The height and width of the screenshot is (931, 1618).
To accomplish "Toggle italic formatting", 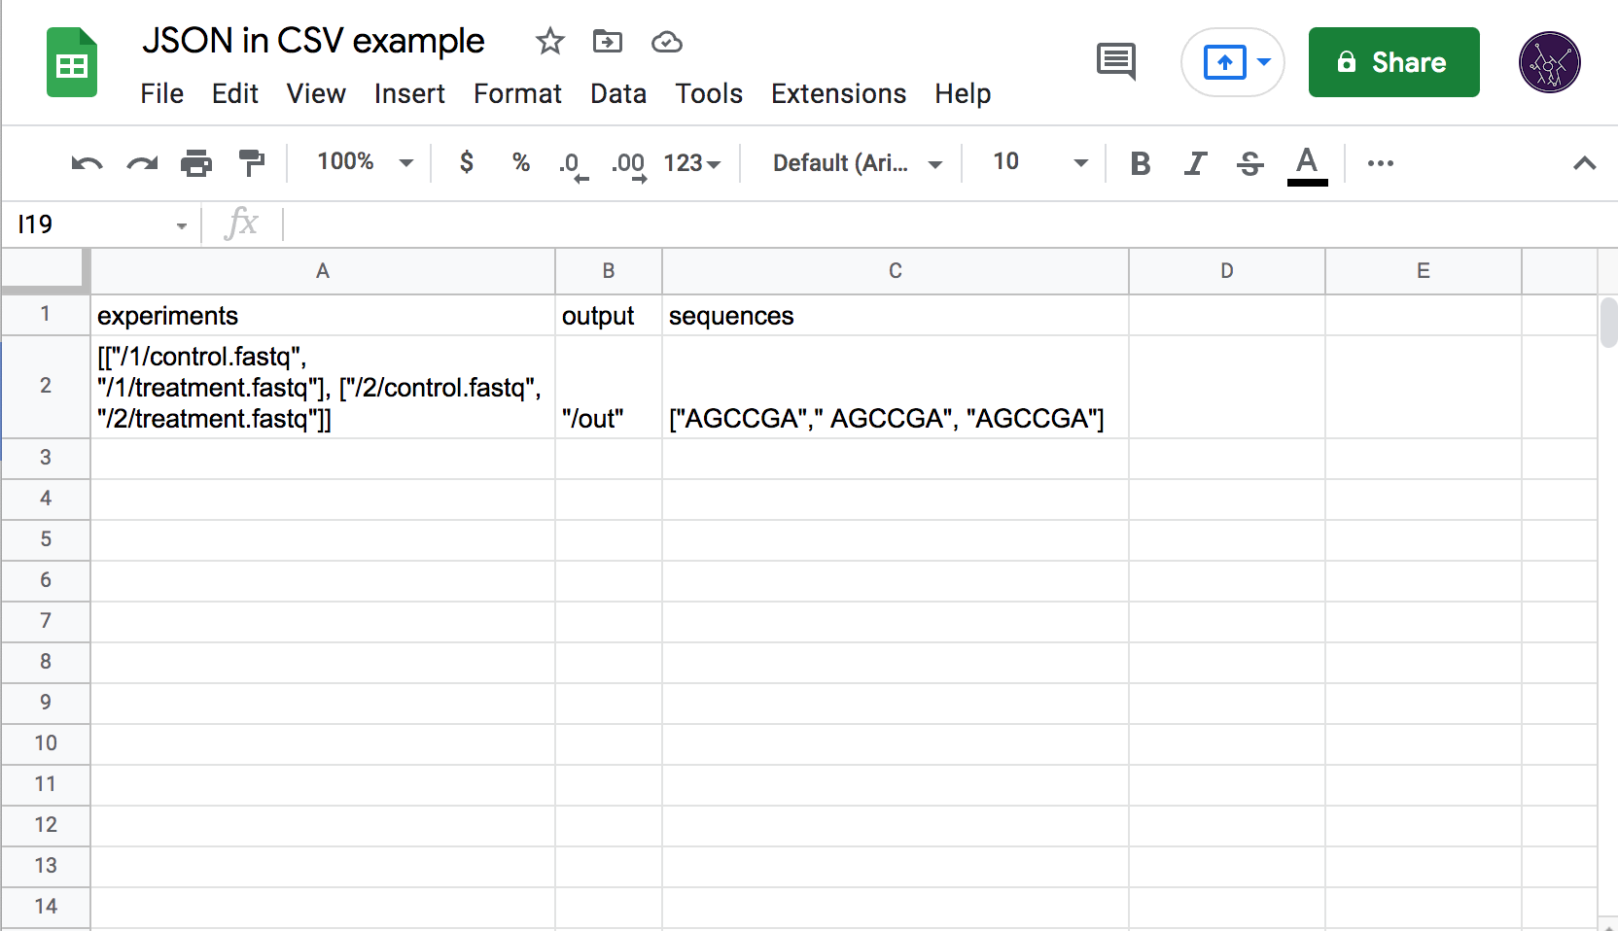I will coord(1195,162).
